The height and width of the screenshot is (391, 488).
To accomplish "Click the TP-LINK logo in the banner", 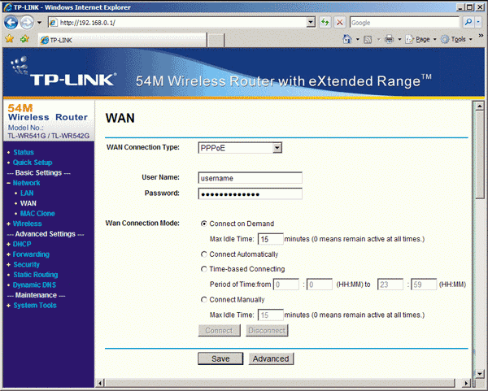I will 63,72.
